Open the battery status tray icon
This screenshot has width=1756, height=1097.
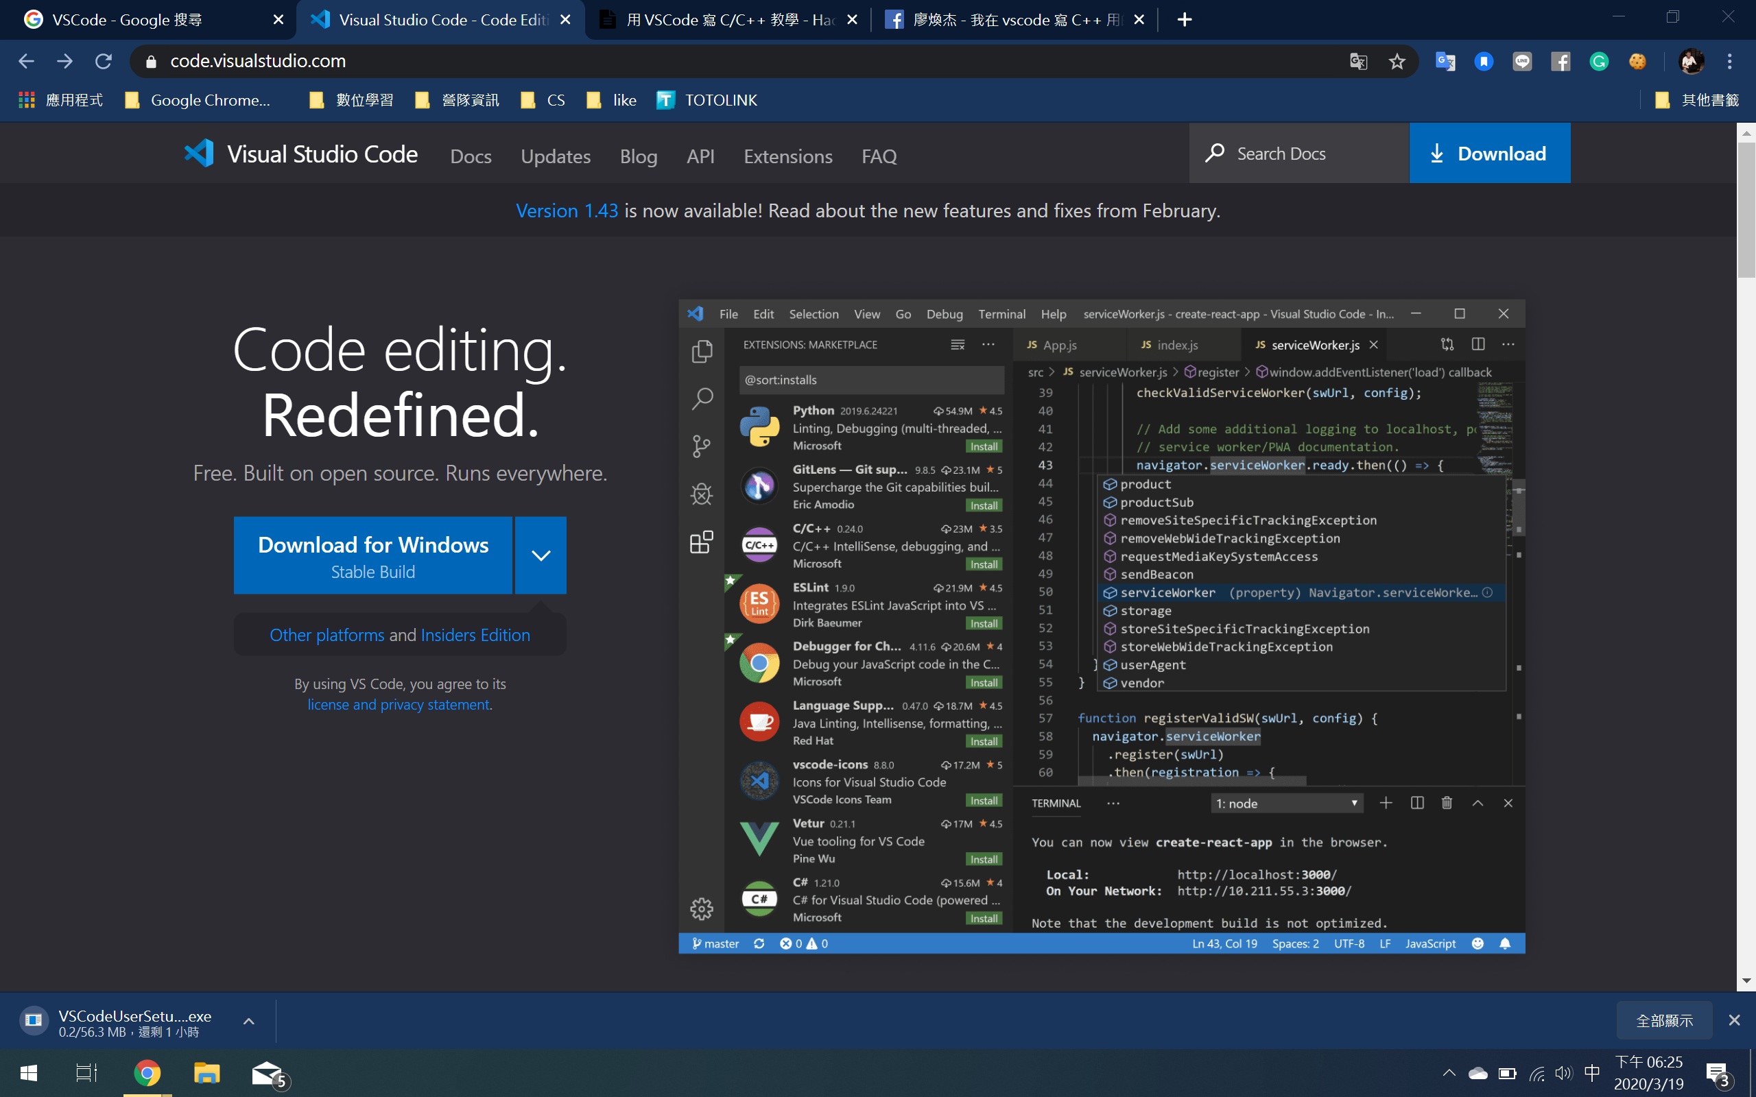[x=1507, y=1073]
